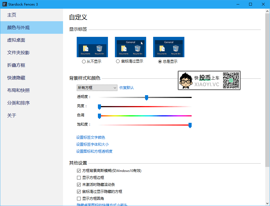This screenshot has width=270, height=206.
Task: Open 设置标签文字颜色 link
Action: (x=91, y=137)
